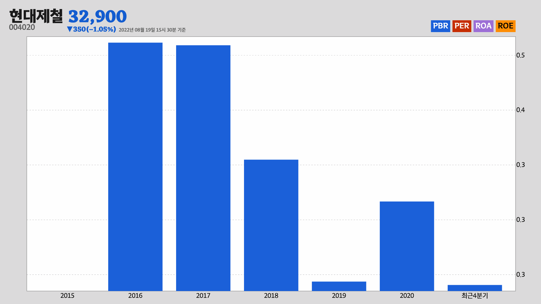Select the PBR metric tab
541x304 pixels.
click(x=440, y=26)
